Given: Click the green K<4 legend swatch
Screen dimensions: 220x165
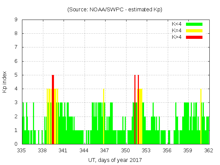Looking at the screenshot, I should pos(194,24).
